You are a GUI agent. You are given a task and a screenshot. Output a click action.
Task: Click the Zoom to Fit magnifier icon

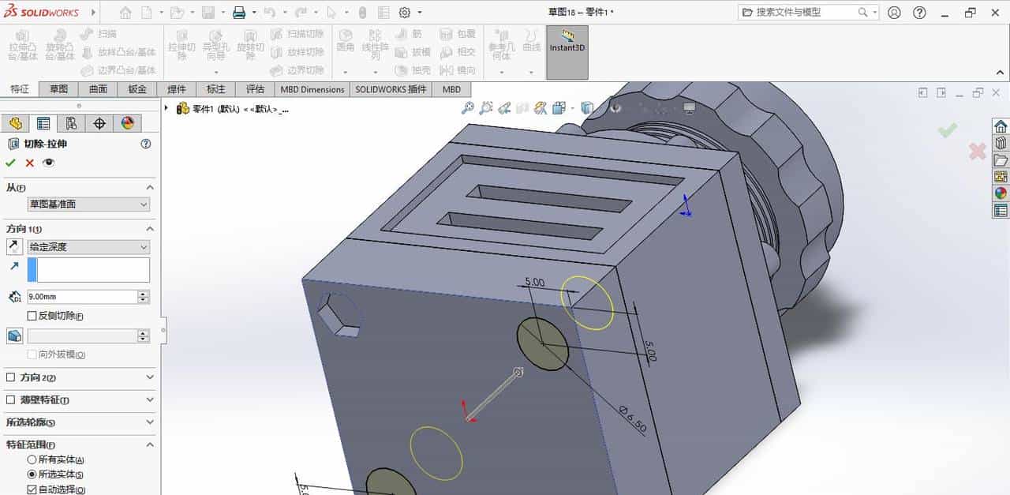469,107
